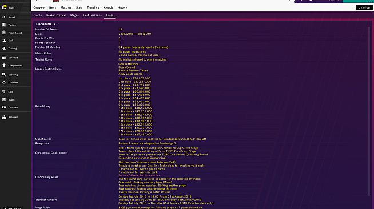Click the 18th place prize money row

point(135,135)
